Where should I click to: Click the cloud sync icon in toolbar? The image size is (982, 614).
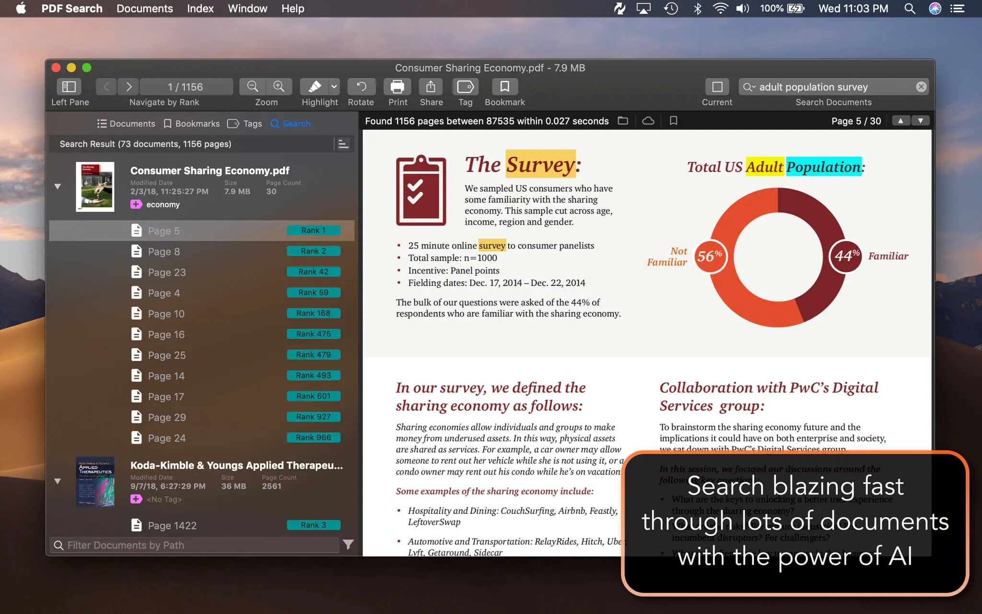(648, 121)
